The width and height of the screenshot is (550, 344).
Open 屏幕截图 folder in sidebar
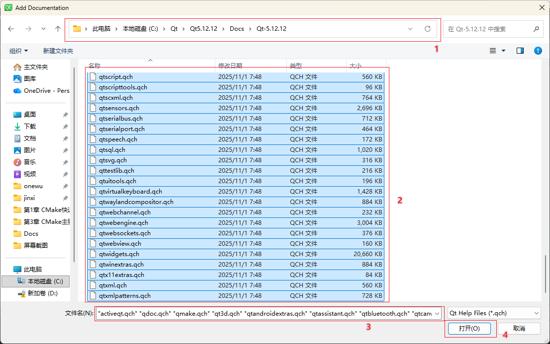pos(35,246)
